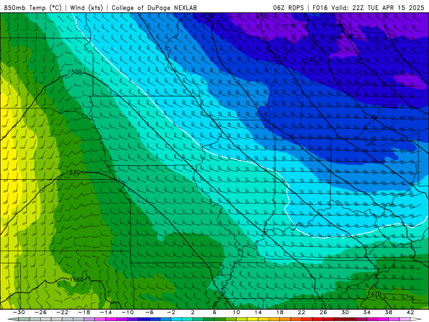
Task: Click the 26 color scale tick label
Action: [x=323, y=312]
